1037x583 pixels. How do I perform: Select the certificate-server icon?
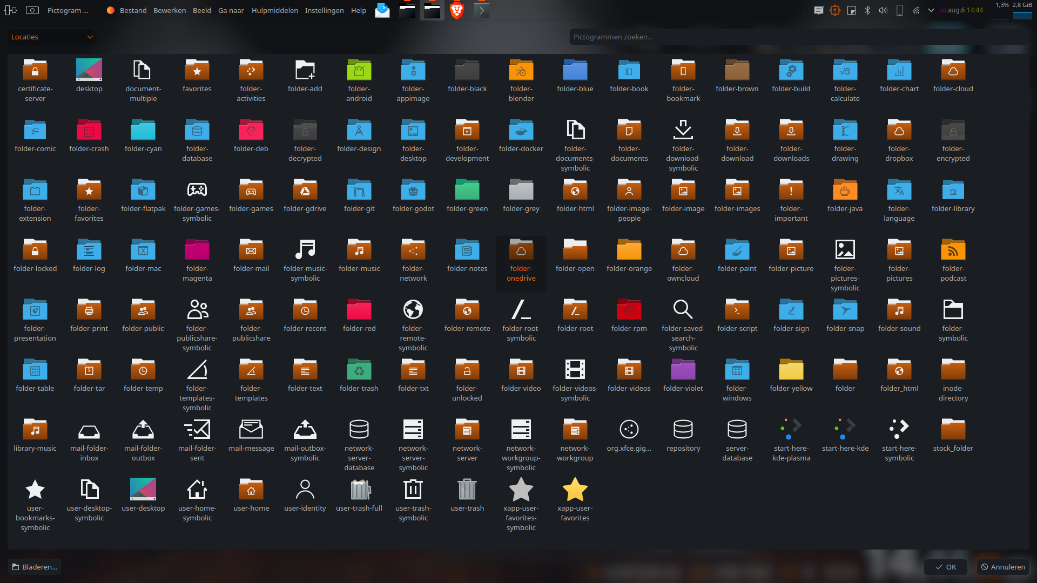click(35, 71)
